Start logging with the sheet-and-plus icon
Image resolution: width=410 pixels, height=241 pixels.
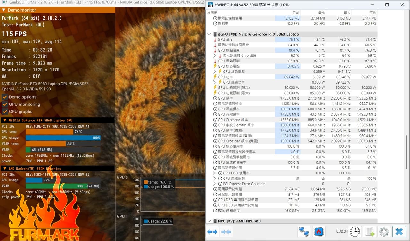pos(370,231)
